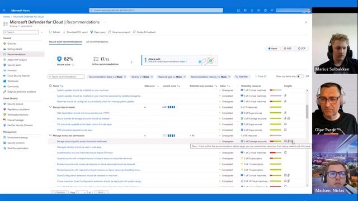This screenshot has height=201, width=358.
Task: Open Firewall Manager in sidebar
Action: 16,120
